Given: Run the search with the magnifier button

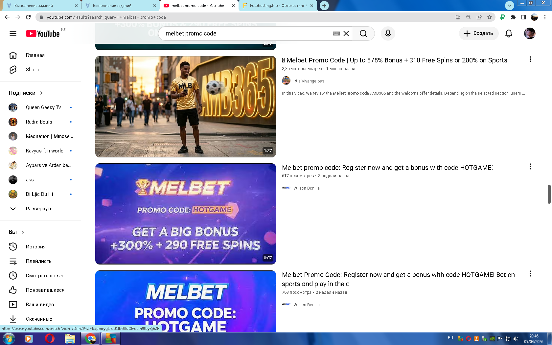Looking at the screenshot, I should [x=363, y=34].
